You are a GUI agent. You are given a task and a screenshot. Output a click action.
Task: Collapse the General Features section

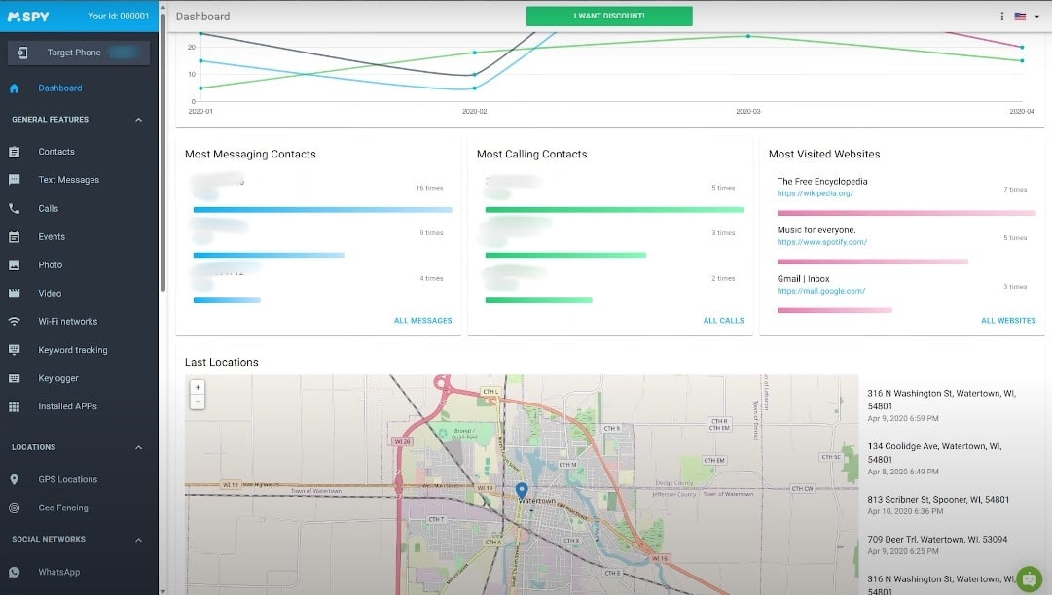coord(138,120)
